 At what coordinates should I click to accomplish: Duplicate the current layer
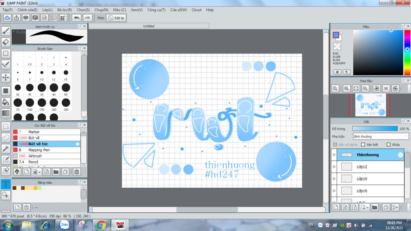(x=386, y=207)
